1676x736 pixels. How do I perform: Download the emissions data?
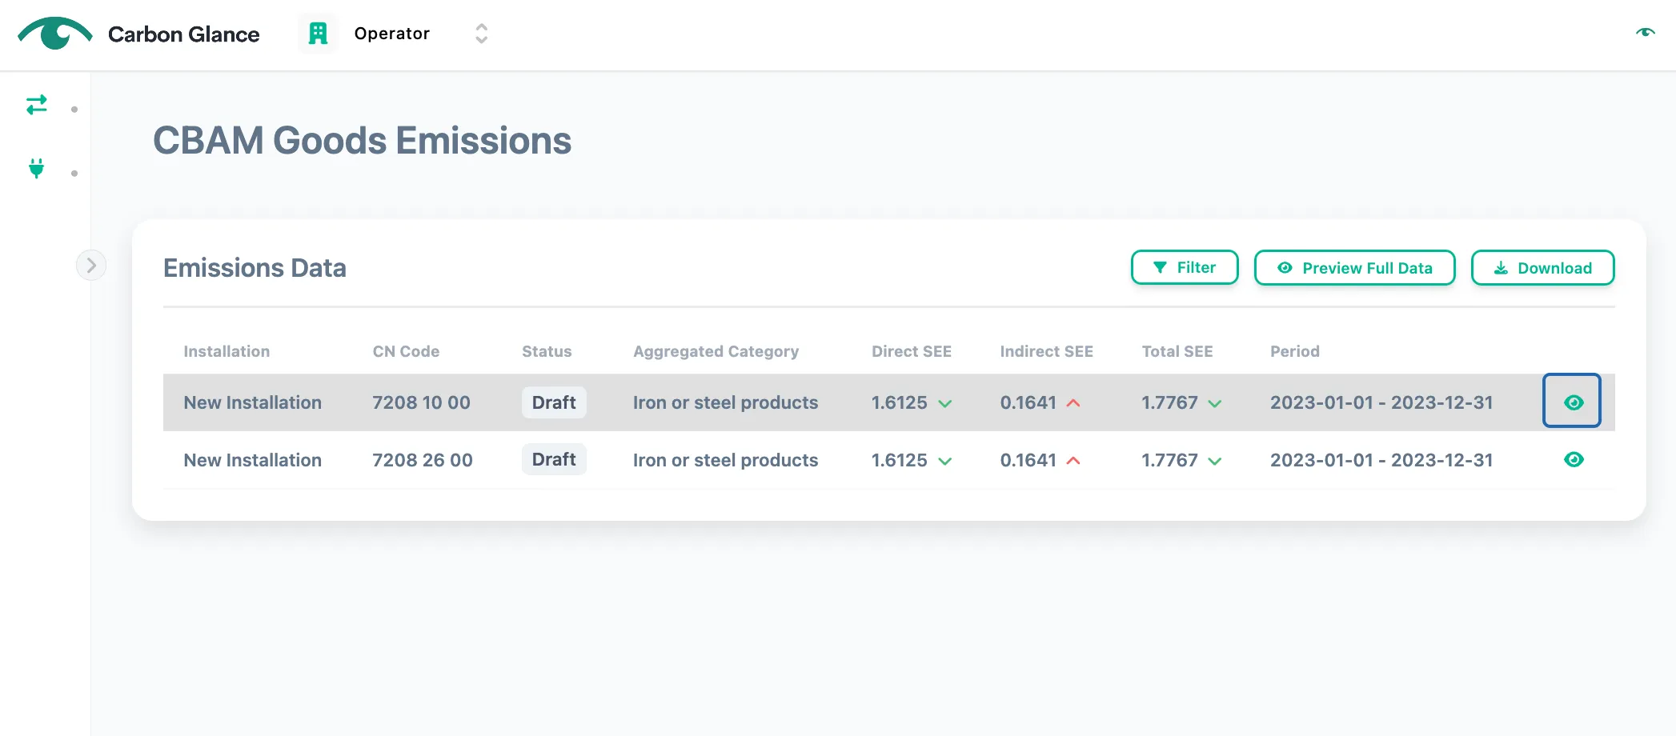pyautogui.click(x=1542, y=267)
